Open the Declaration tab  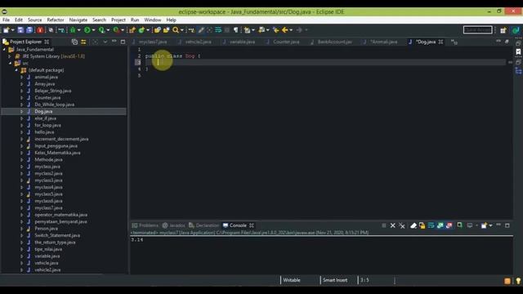(x=207, y=225)
